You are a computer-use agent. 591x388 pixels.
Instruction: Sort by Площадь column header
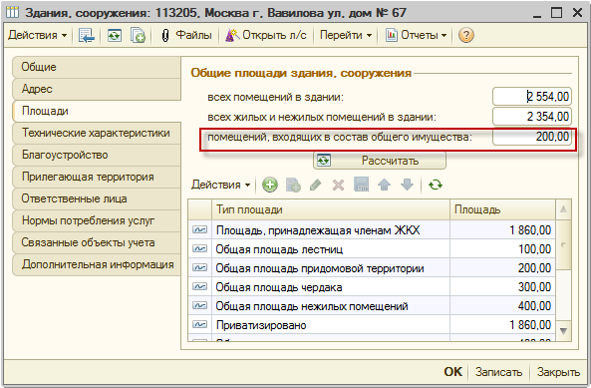(x=502, y=209)
